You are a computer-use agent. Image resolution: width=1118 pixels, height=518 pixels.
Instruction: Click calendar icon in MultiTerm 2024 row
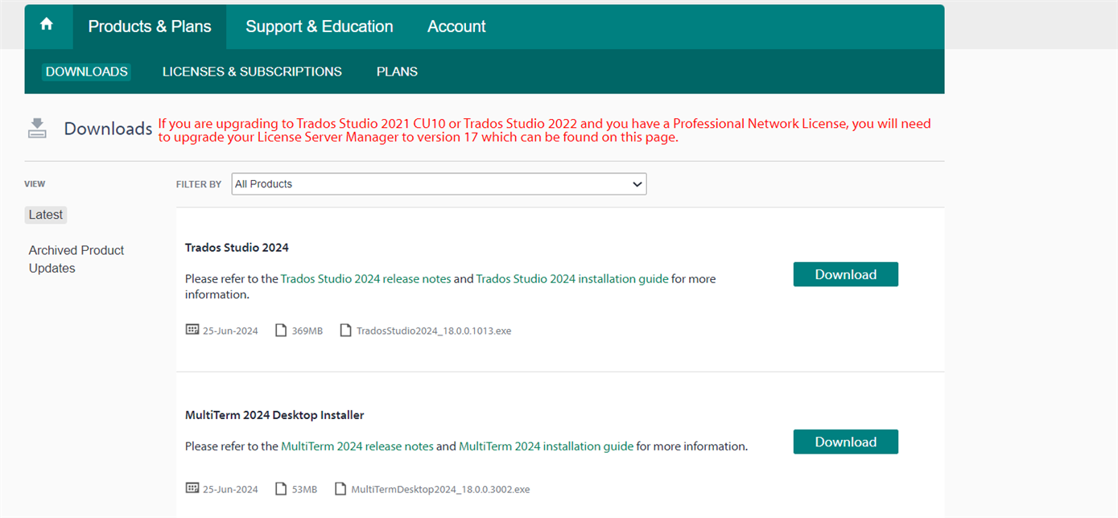pos(192,488)
